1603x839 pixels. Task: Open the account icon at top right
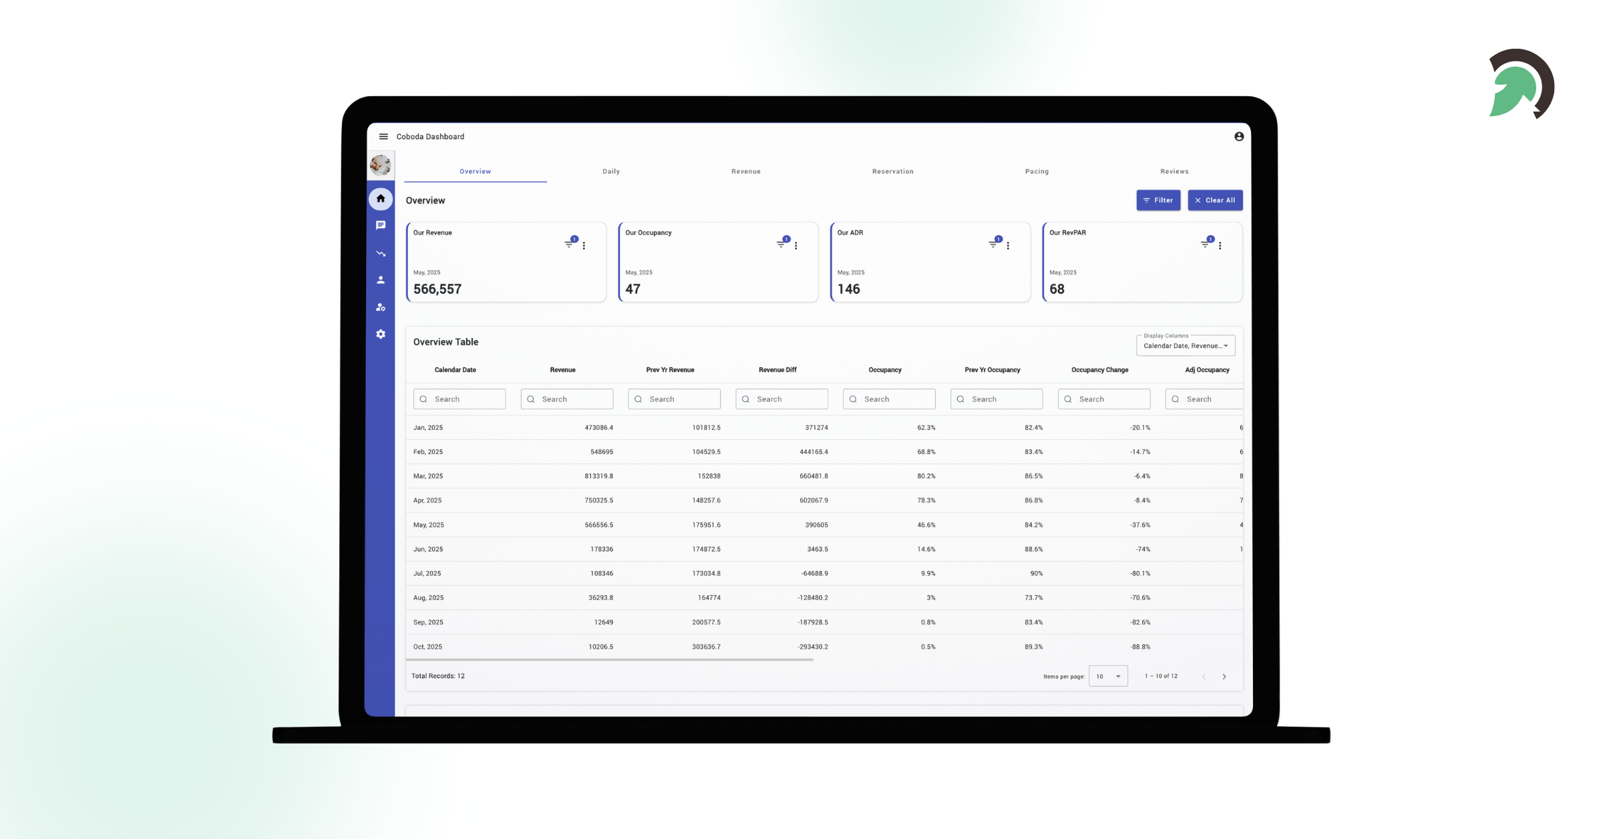point(1240,136)
